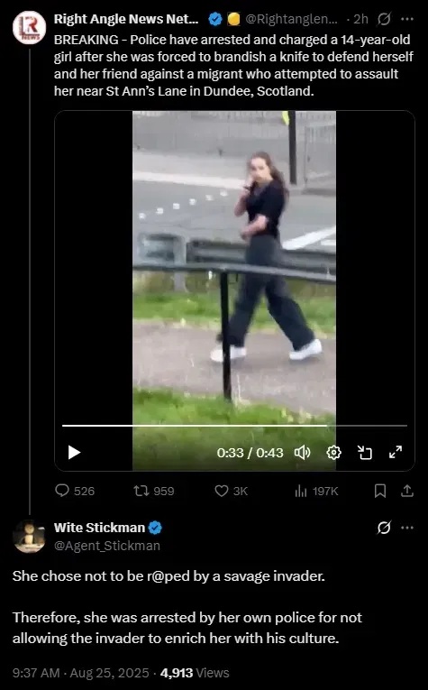Like the post showing 3K likes
This screenshot has height=690, width=428.
tap(232, 491)
